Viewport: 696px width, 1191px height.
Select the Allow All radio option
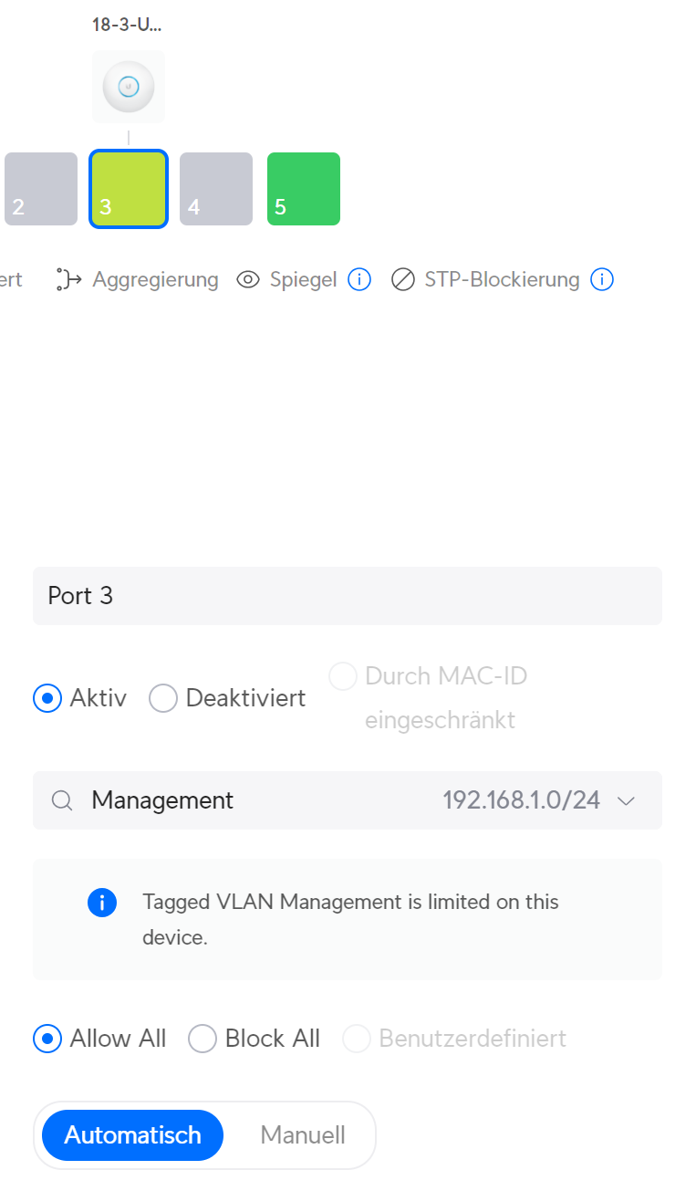(47, 1039)
